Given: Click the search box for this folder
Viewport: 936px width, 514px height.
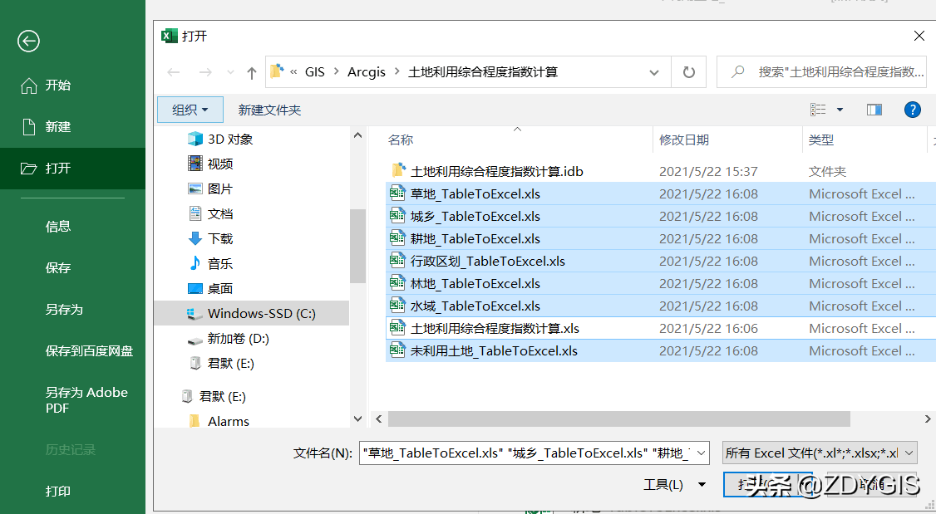Looking at the screenshot, I should pyautogui.click(x=821, y=72).
